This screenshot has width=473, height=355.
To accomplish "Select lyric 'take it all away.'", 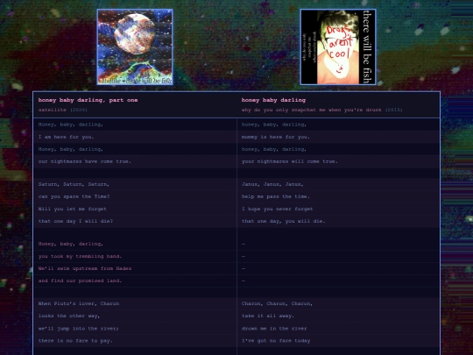I will [267, 316].
